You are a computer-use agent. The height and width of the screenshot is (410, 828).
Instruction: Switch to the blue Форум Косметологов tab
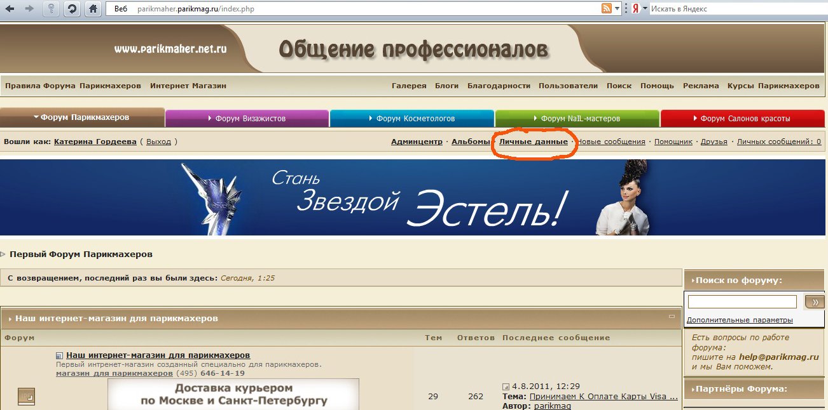(412, 118)
